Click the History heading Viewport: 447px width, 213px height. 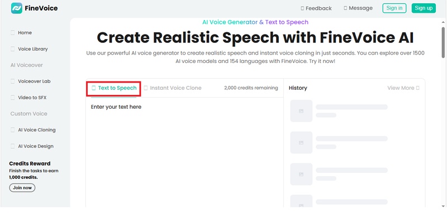[298, 88]
